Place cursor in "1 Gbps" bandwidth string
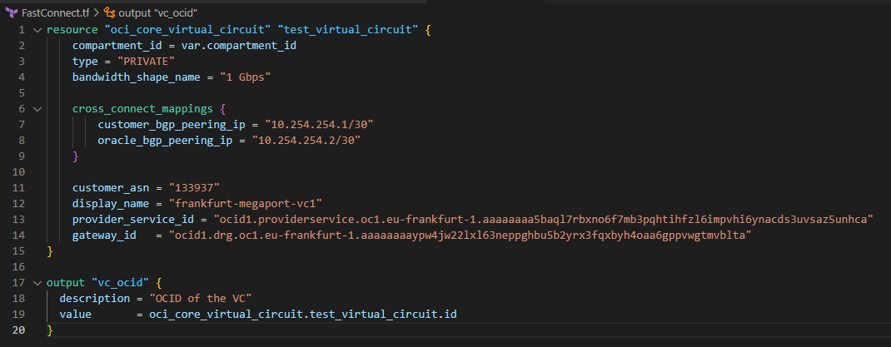Screen dimensions: 891x347 click(x=246, y=77)
